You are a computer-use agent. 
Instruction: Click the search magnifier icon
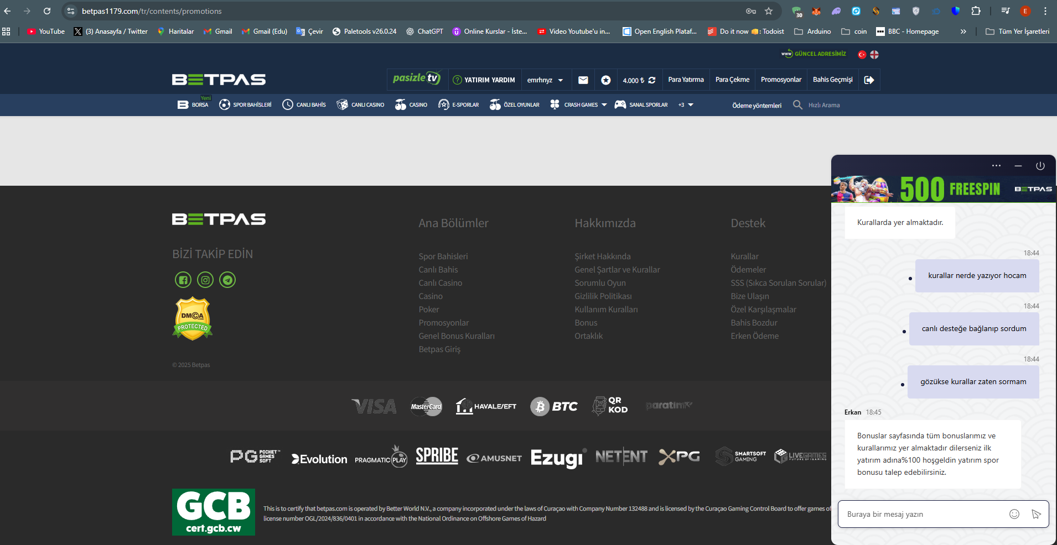click(797, 104)
